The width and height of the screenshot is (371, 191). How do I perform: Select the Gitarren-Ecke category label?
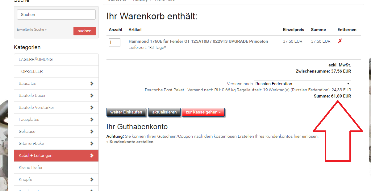[31, 144]
